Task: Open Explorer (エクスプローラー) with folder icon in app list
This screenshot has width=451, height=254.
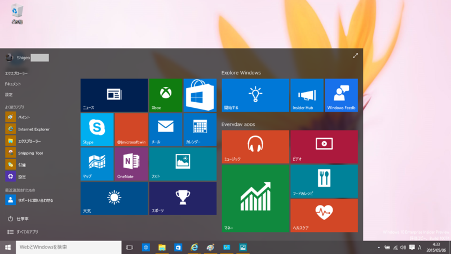Action: (23, 141)
